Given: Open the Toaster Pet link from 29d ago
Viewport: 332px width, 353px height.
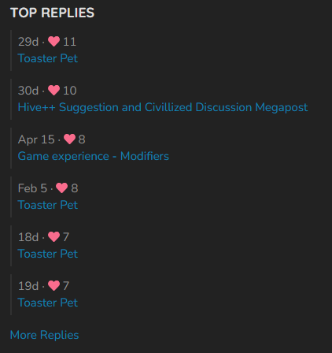Looking at the screenshot, I should (x=48, y=58).
